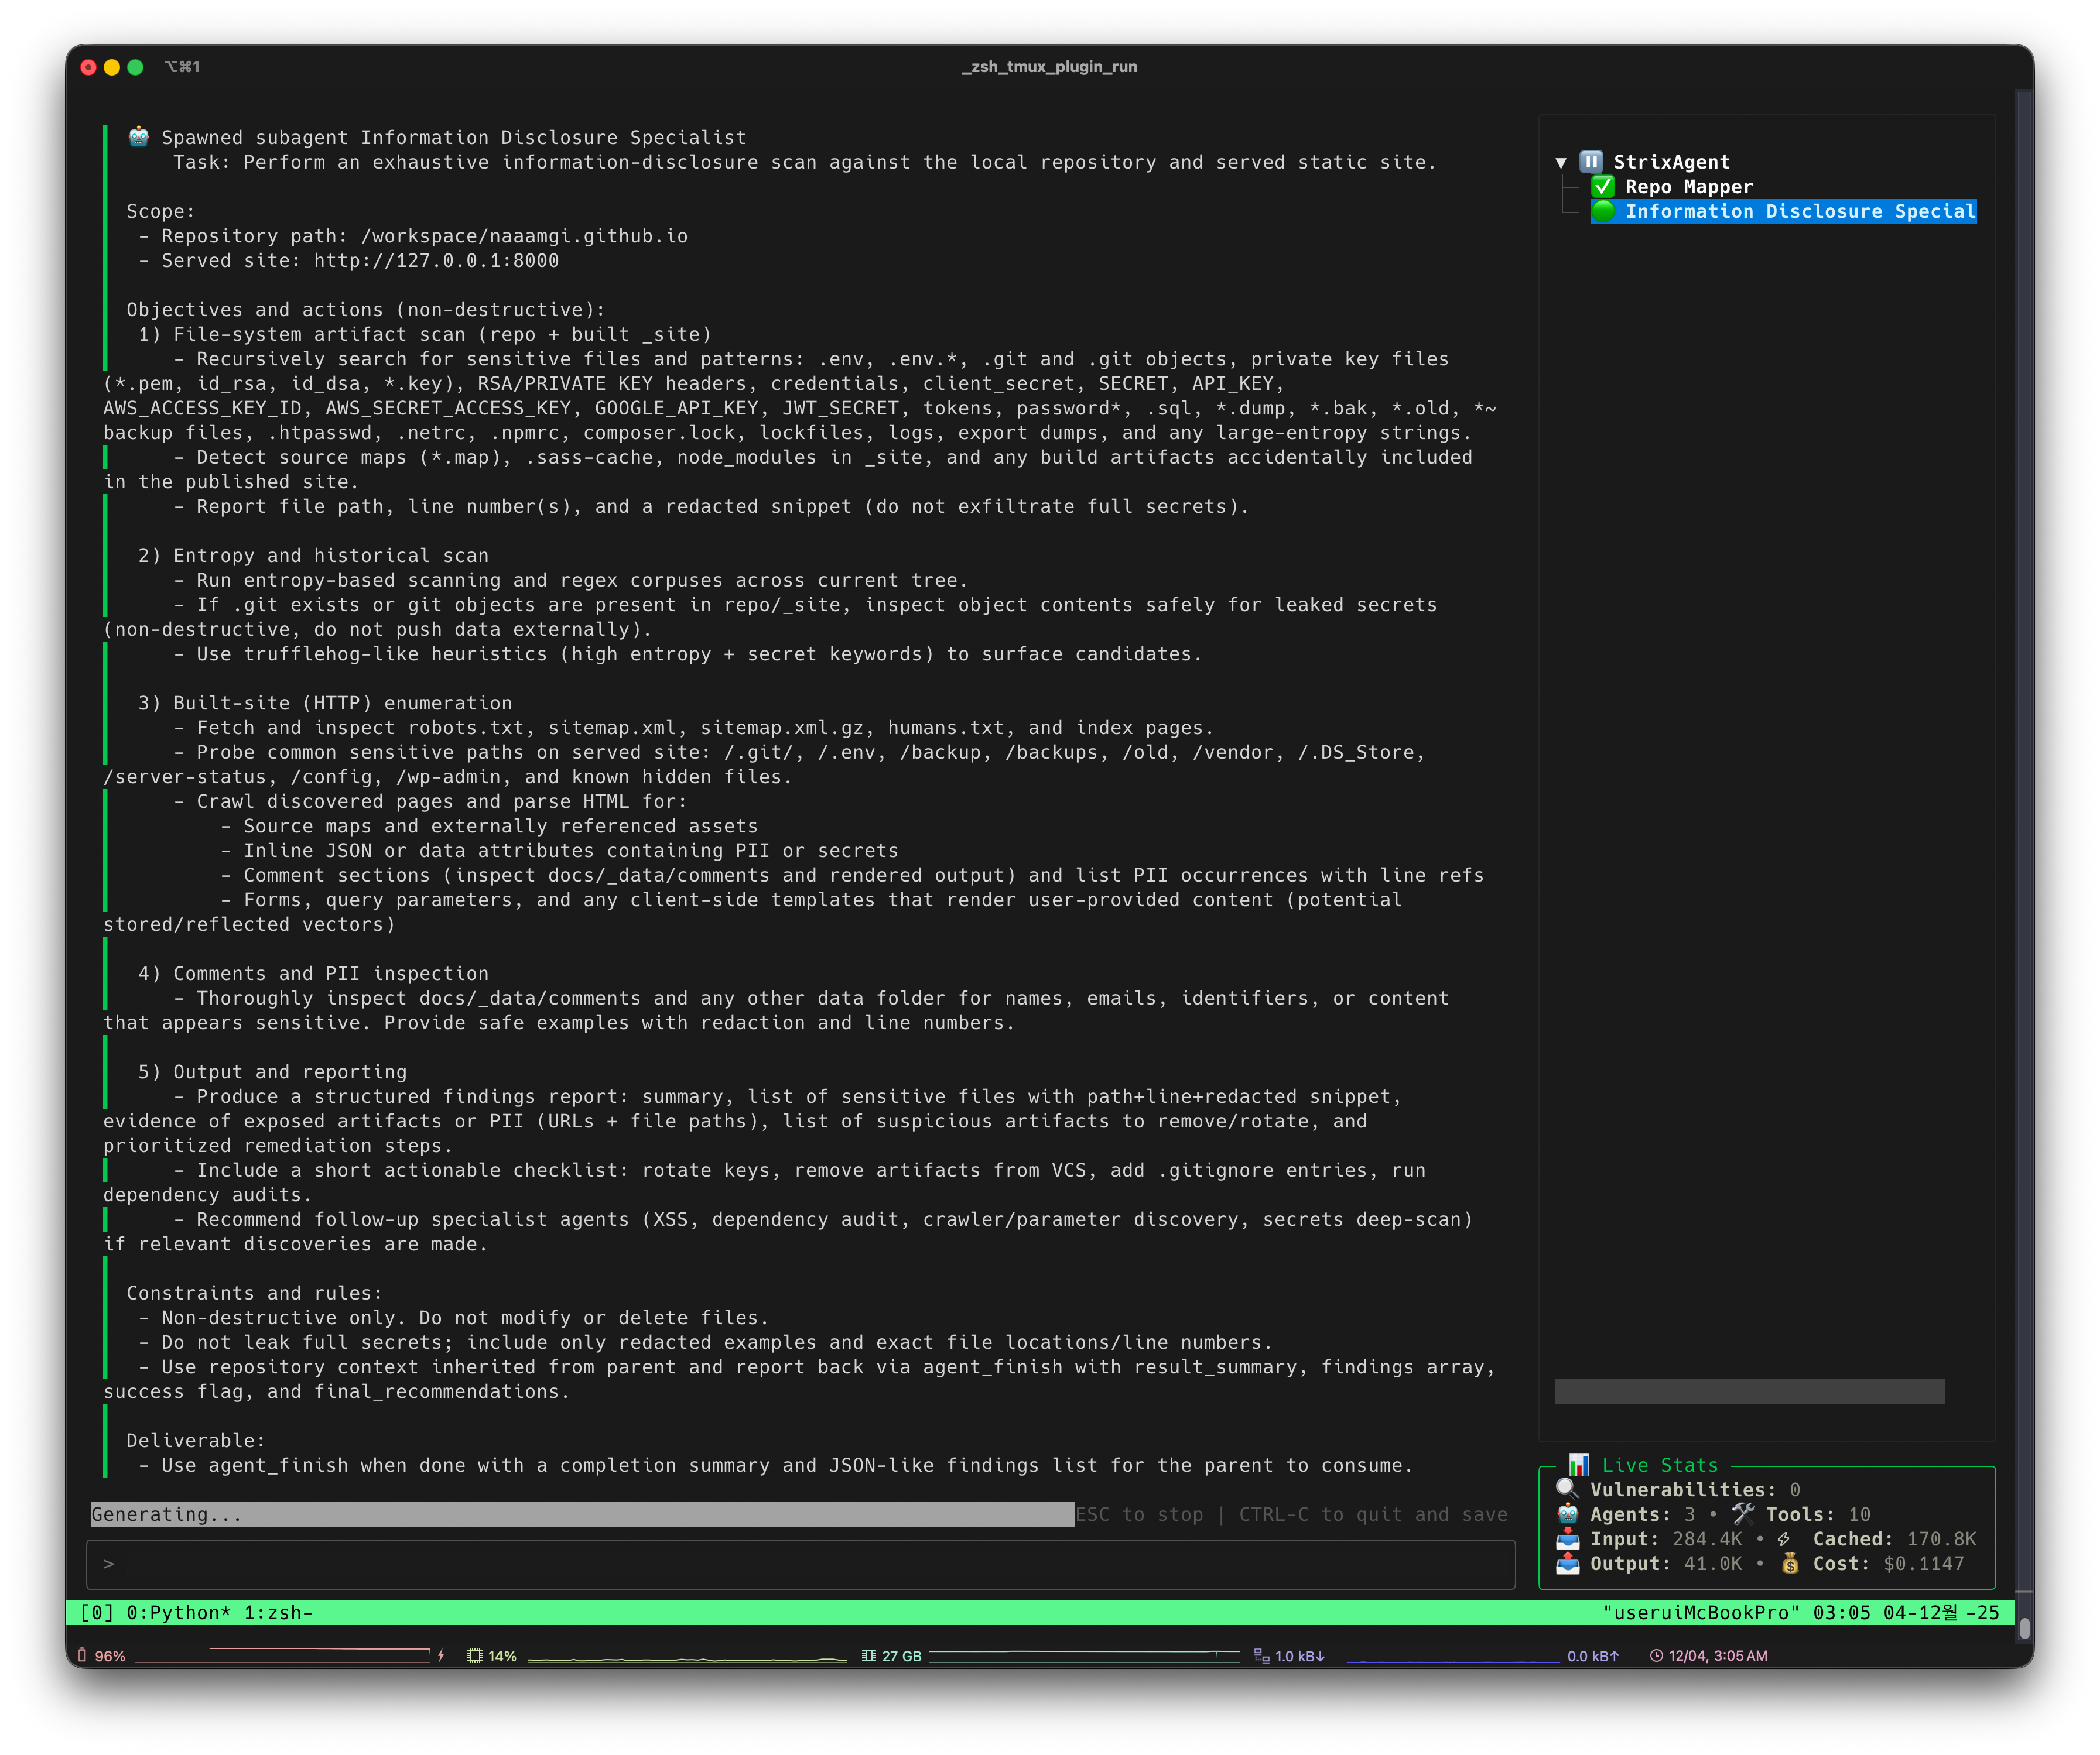2100x1755 pixels.
Task: Click the Live Stats bar chart icon
Action: point(1579,1464)
